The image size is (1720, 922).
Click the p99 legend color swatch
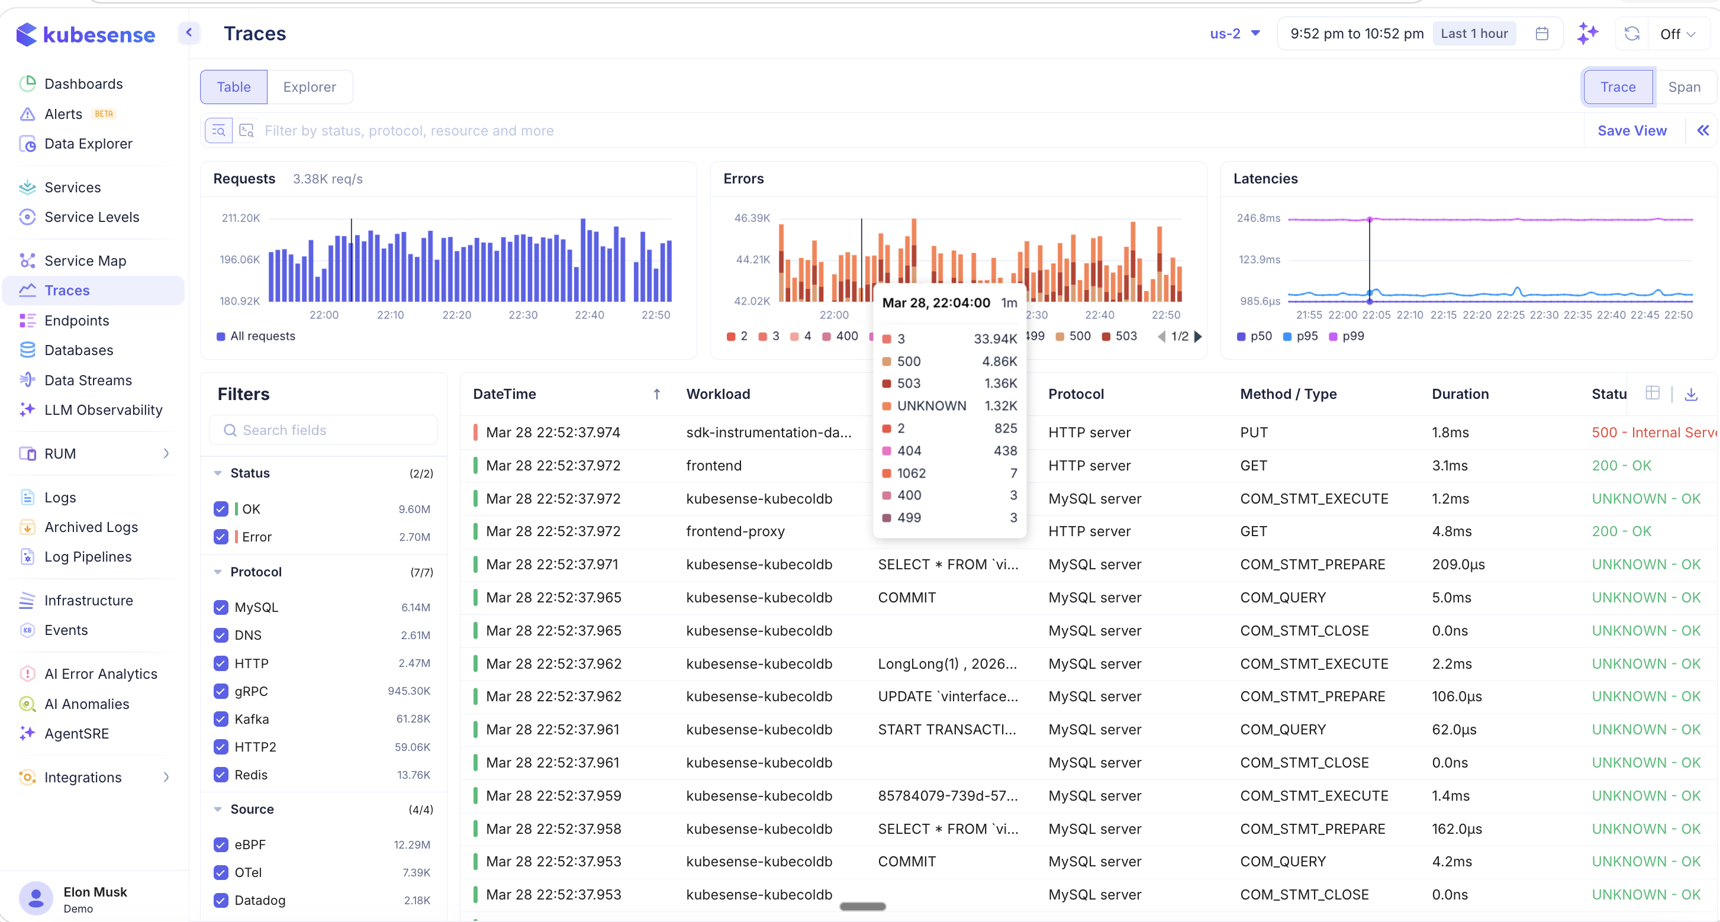click(1333, 337)
